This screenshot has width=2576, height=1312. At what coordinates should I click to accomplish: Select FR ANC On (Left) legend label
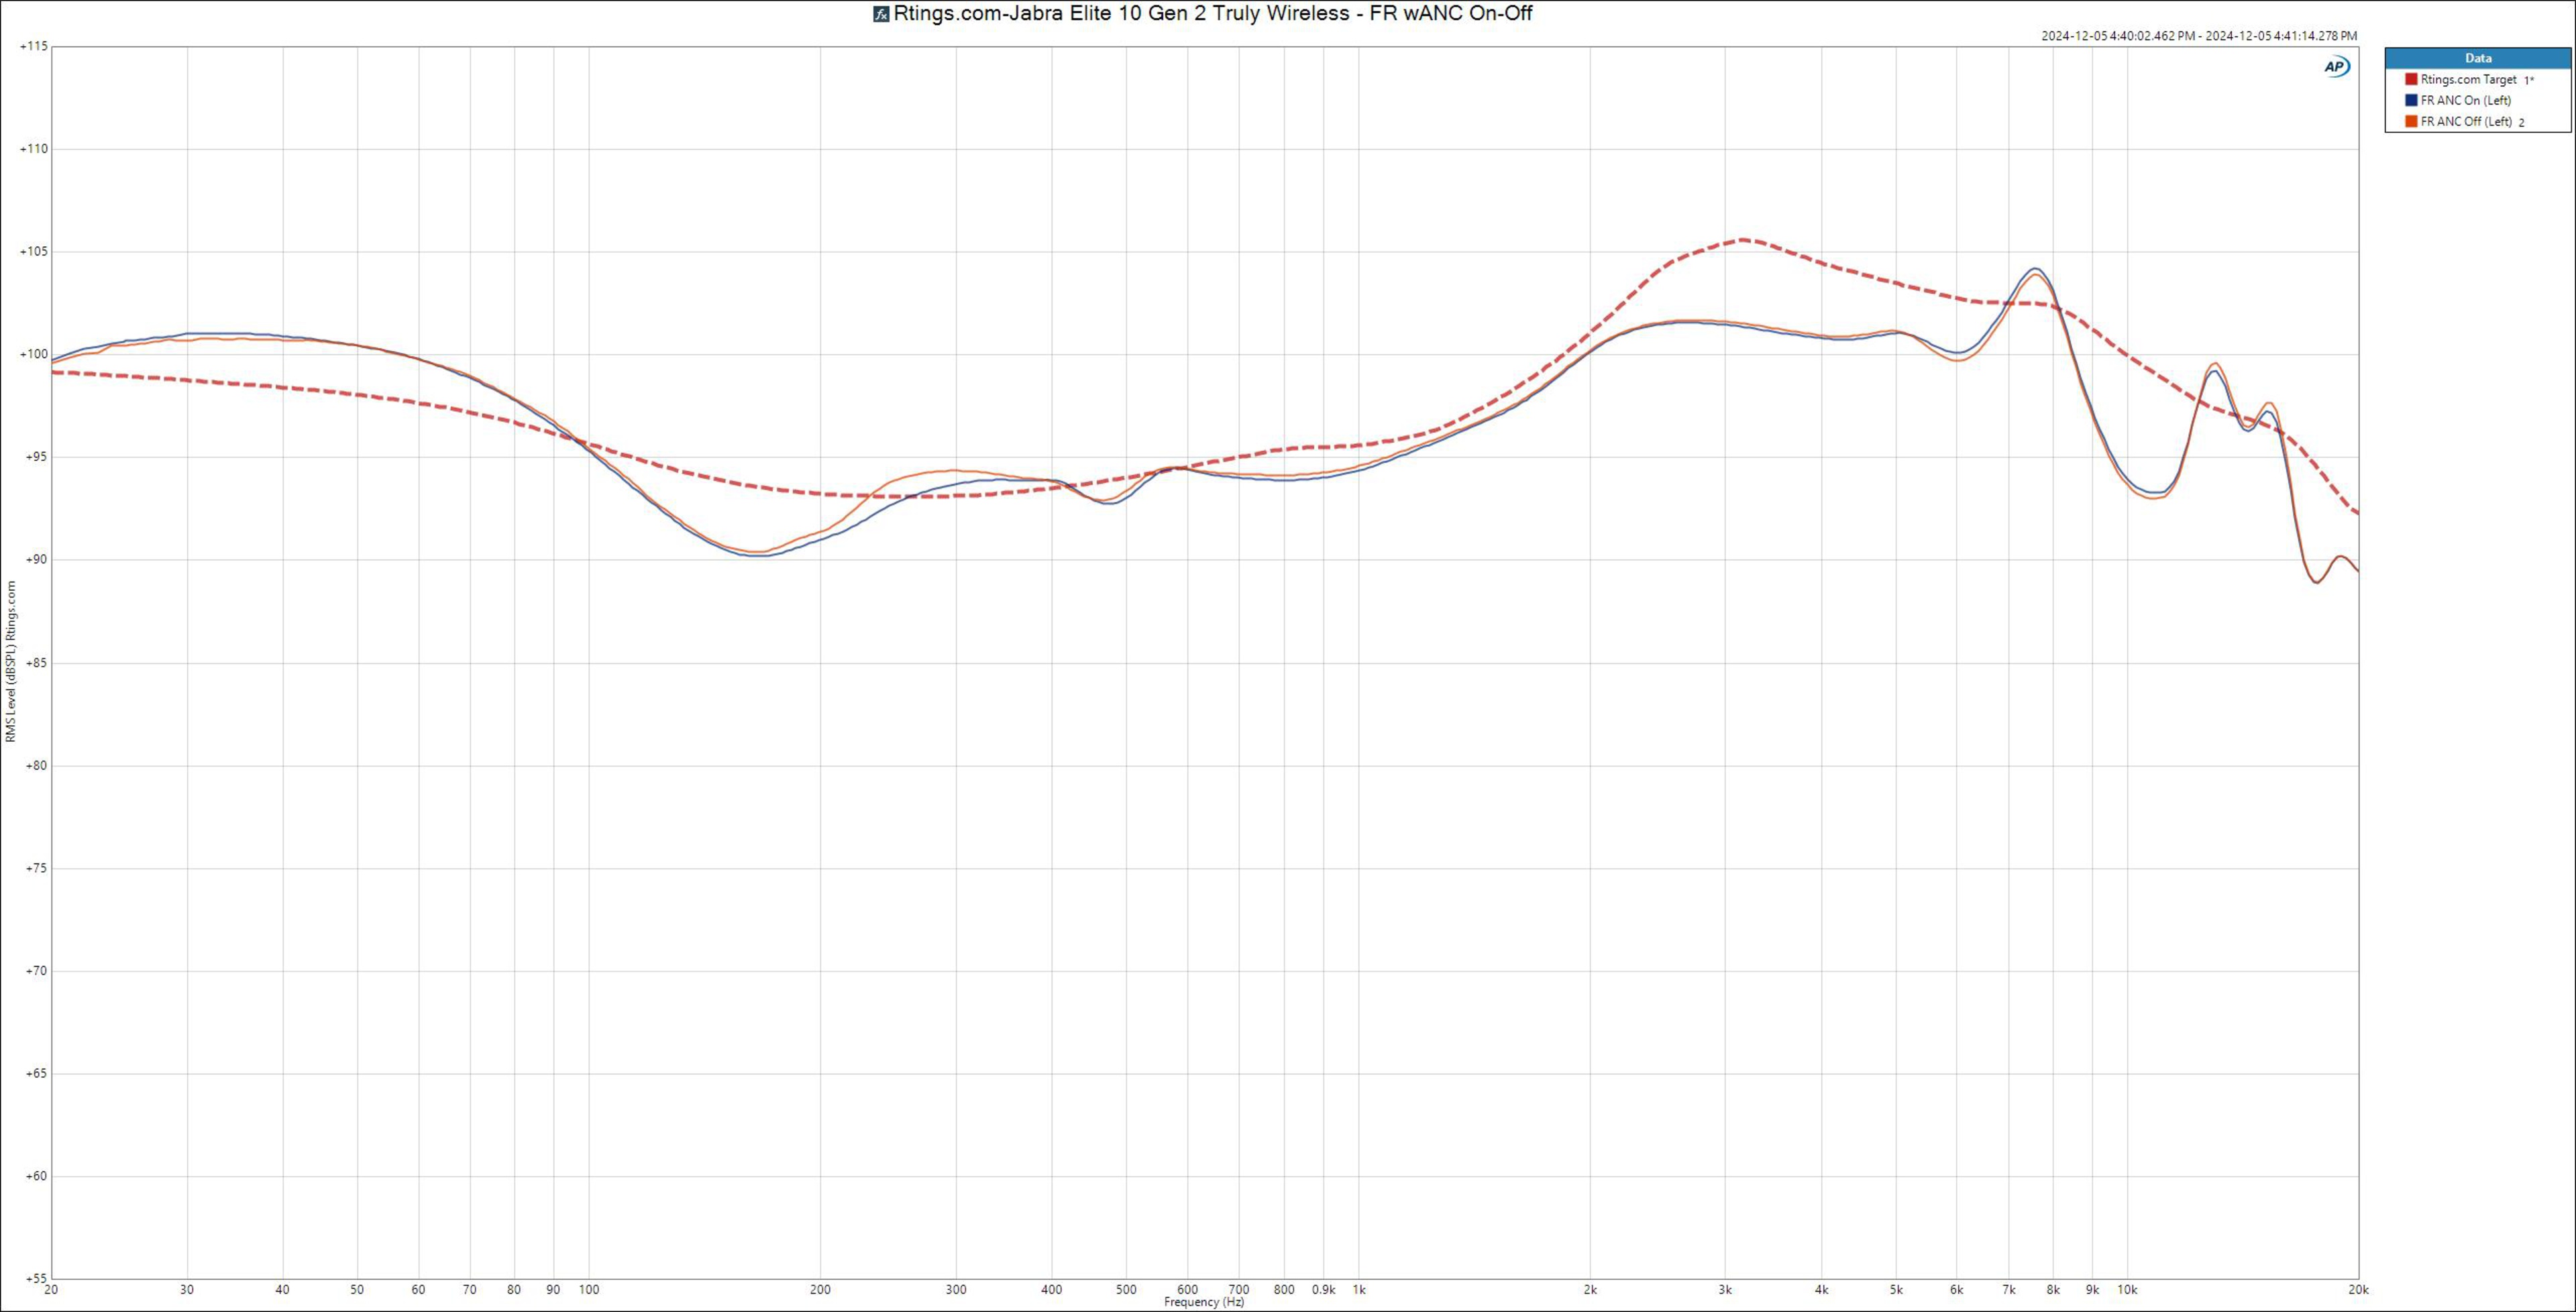pyautogui.click(x=2465, y=100)
